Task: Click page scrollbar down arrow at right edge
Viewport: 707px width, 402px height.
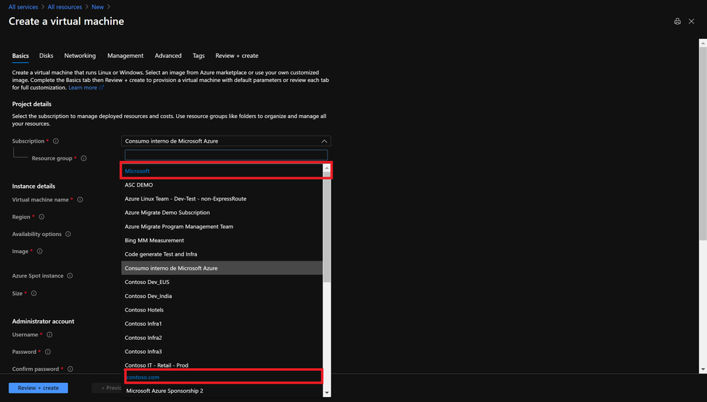Action: 703,369
